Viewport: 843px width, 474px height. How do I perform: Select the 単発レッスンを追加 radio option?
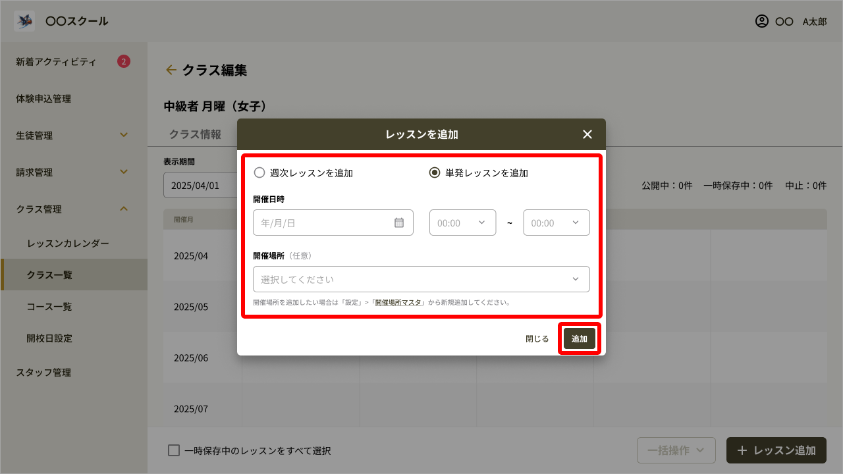click(x=435, y=173)
